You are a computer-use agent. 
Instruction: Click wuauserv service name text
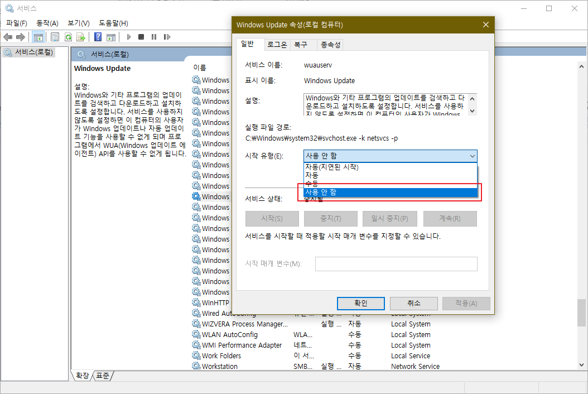click(318, 65)
